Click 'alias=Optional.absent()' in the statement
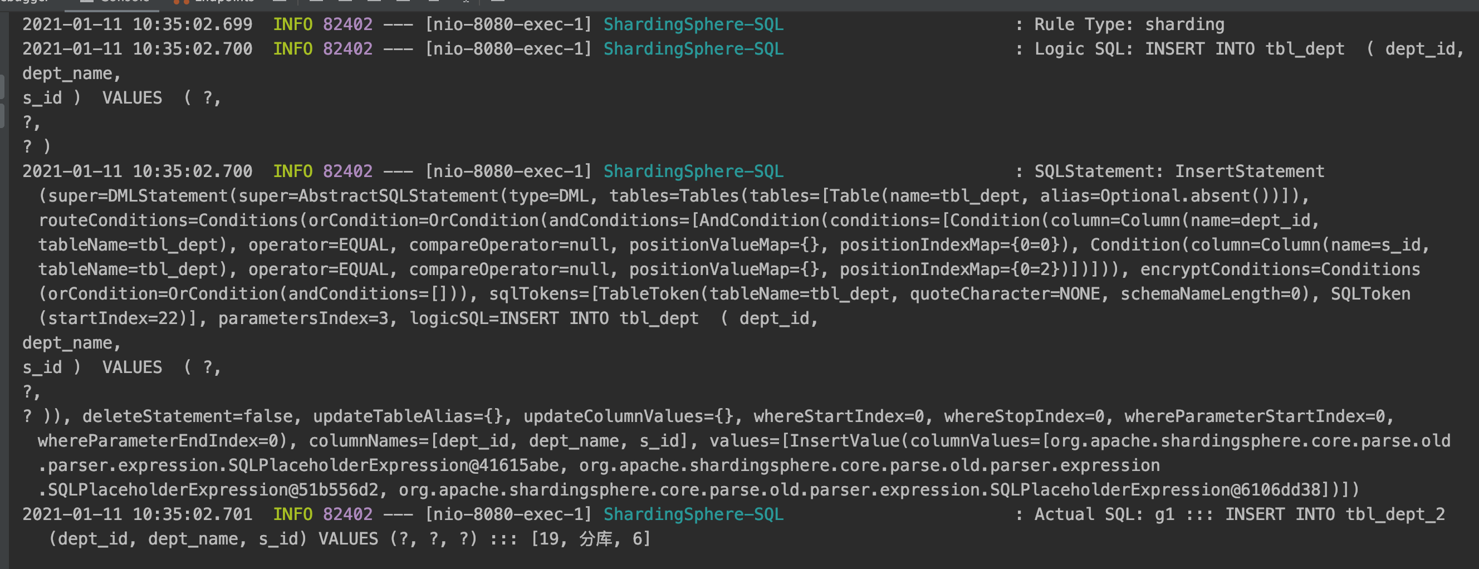 tap(1154, 196)
